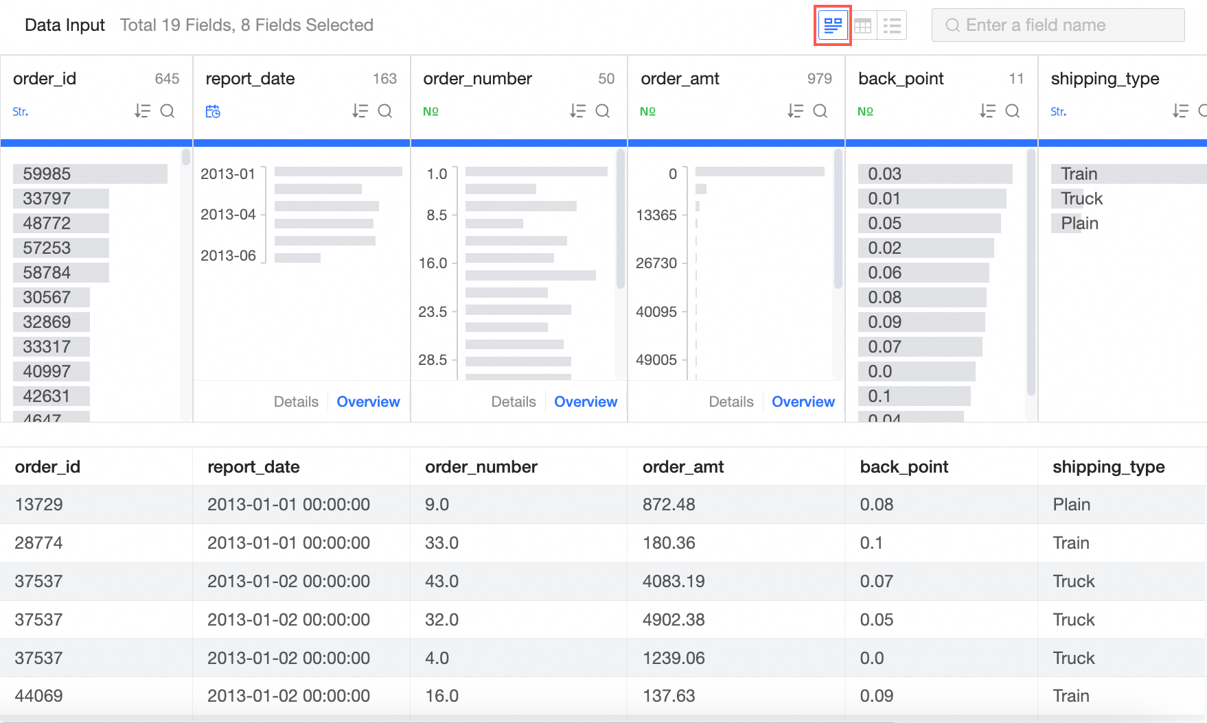
Task: Open the report_date Overview tab
Action: tap(368, 402)
